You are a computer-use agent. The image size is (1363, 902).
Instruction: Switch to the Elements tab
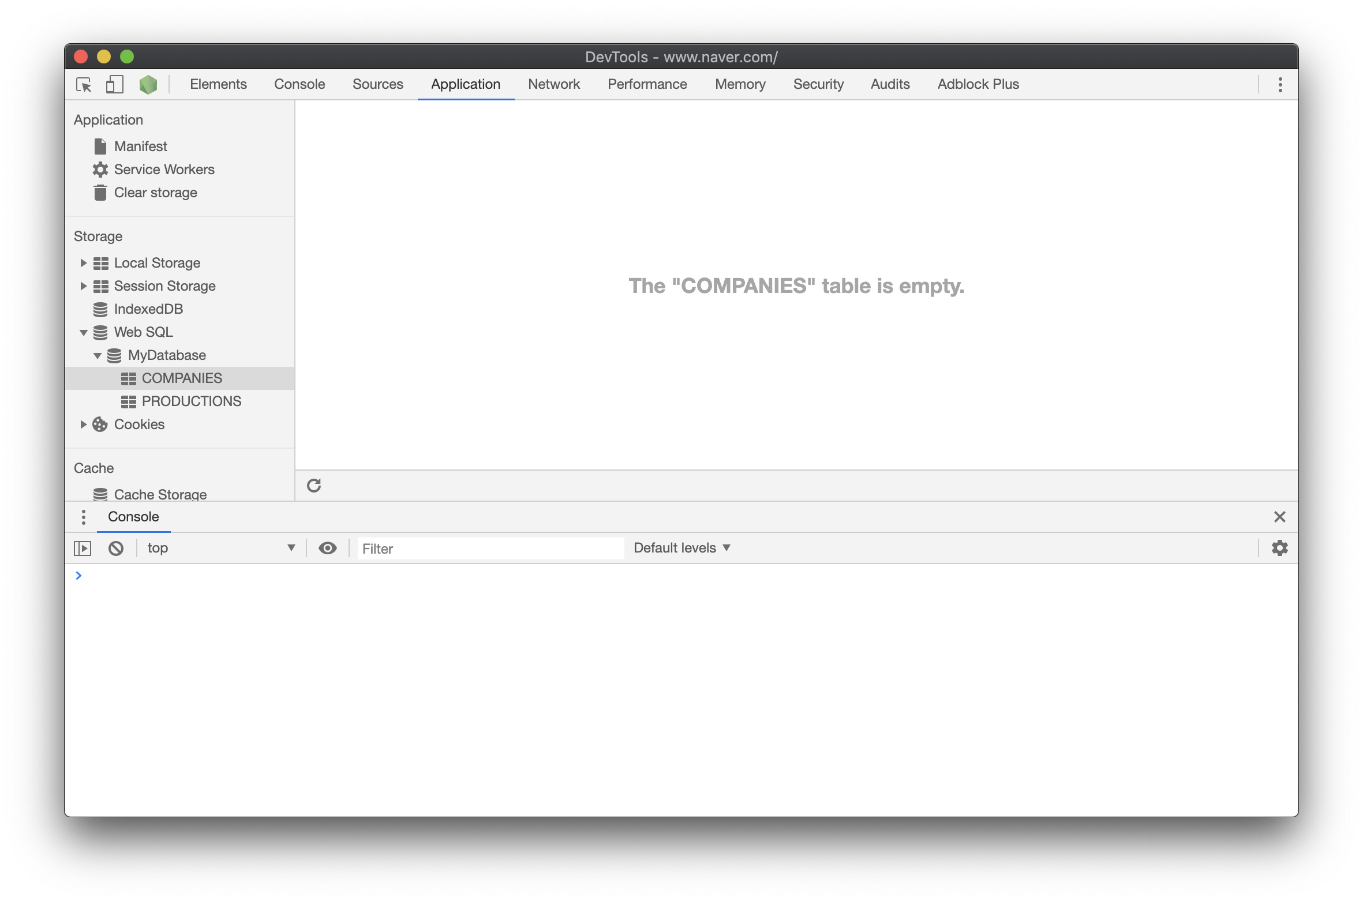coord(218,84)
